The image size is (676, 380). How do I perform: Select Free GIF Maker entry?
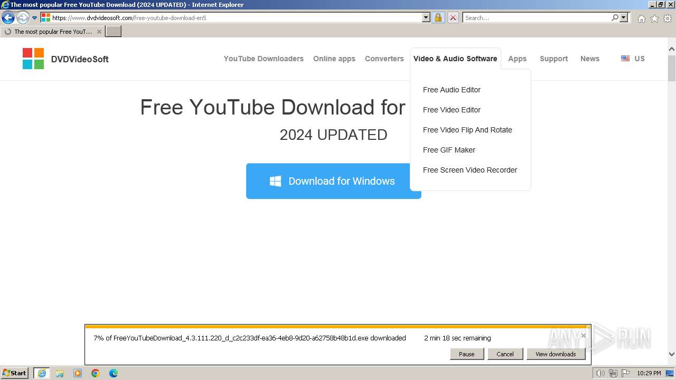(449, 150)
